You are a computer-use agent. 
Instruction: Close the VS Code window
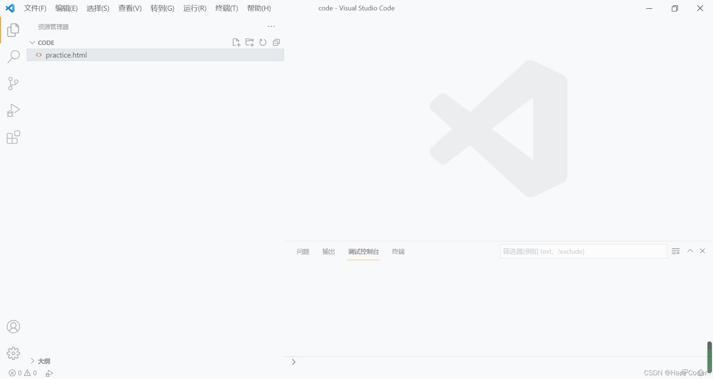(x=700, y=8)
